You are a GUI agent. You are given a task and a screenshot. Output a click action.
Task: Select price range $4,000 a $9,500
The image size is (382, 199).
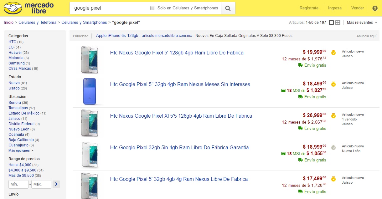point(22,170)
